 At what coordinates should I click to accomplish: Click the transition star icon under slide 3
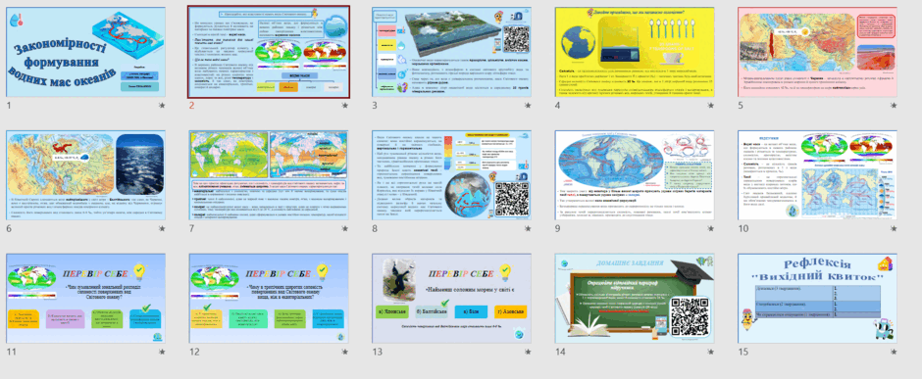pyautogui.click(x=528, y=106)
